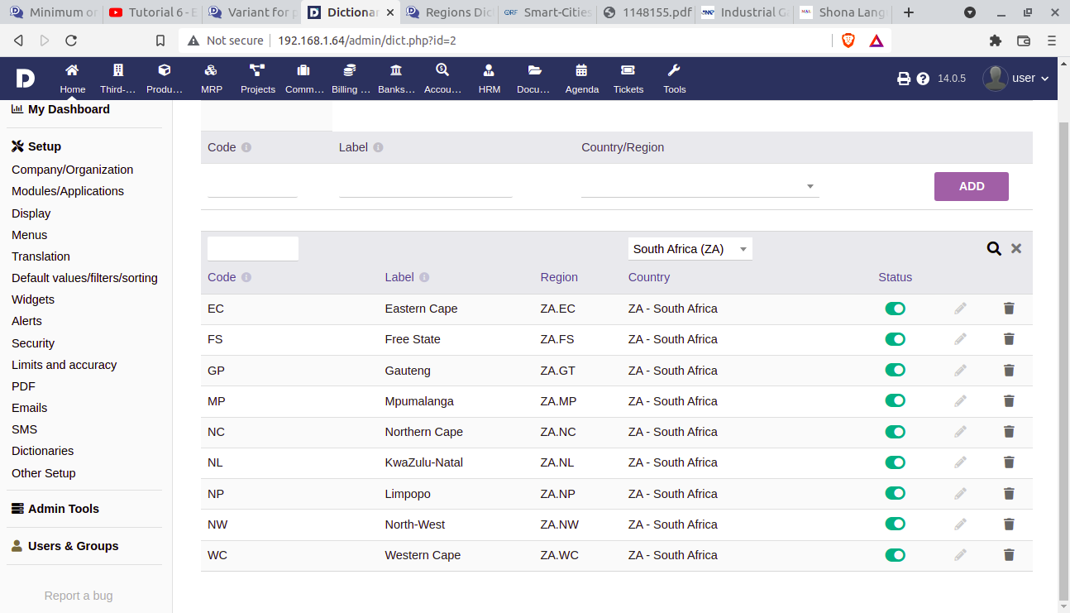The height and width of the screenshot is (613, 1070).
Task: Open Dictionaries in the Setup sidebar
Action: tap(43, 451)
